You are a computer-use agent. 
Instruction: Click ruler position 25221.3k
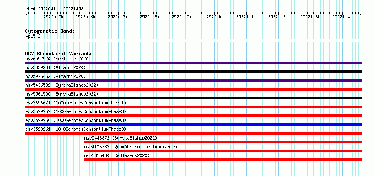point(310,17)
